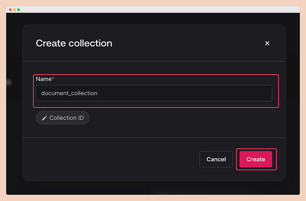Screen dimensions: 306x201
Task: Place cursor in document_collection text
Action: [x=69, y=93]
